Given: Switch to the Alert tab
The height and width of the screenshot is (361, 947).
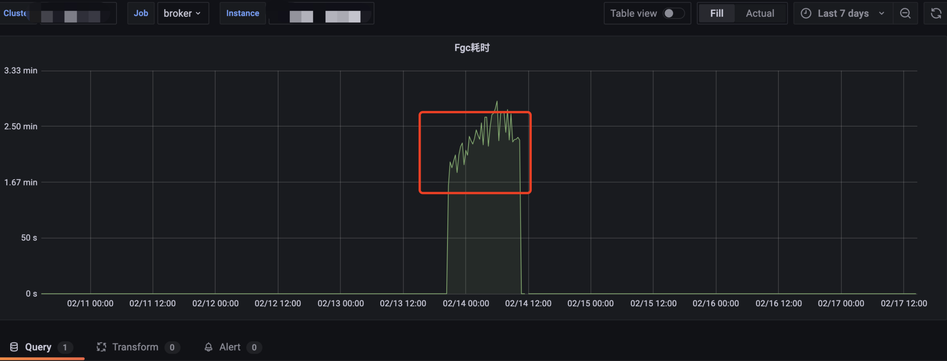Looking at the screenshot, I should pyautogui.click(x=233, y=347).
